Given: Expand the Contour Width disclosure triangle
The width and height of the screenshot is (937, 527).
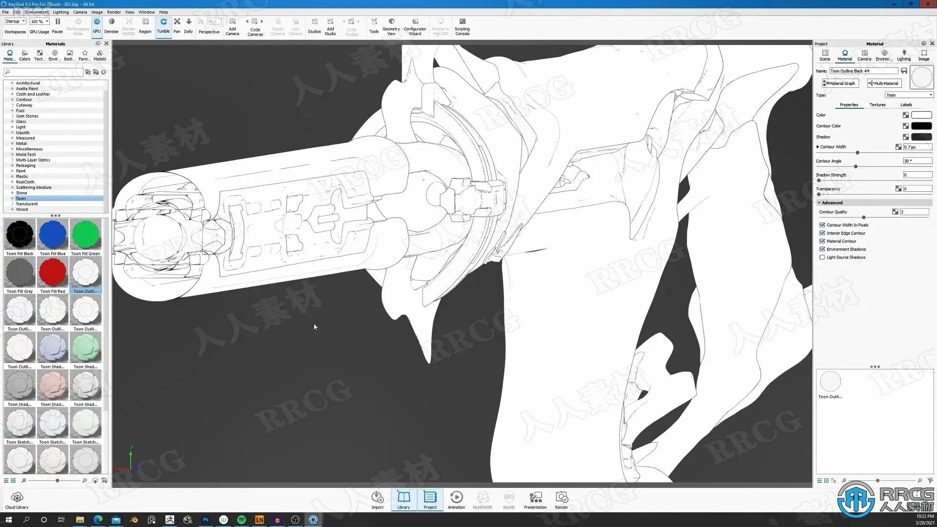Looking at the screenshot, I should coord(817,147).
